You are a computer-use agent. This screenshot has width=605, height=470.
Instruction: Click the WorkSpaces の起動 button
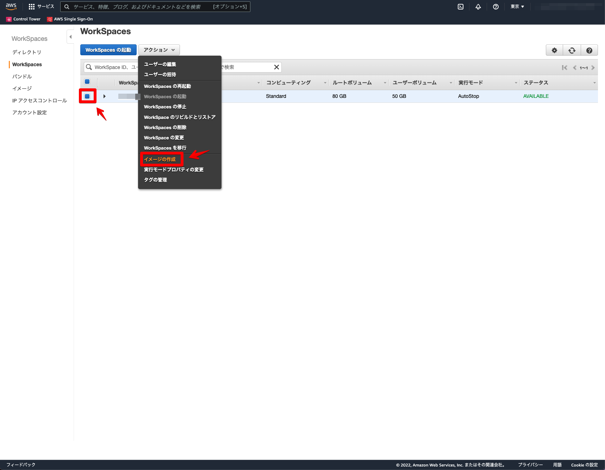pos(108,50)
